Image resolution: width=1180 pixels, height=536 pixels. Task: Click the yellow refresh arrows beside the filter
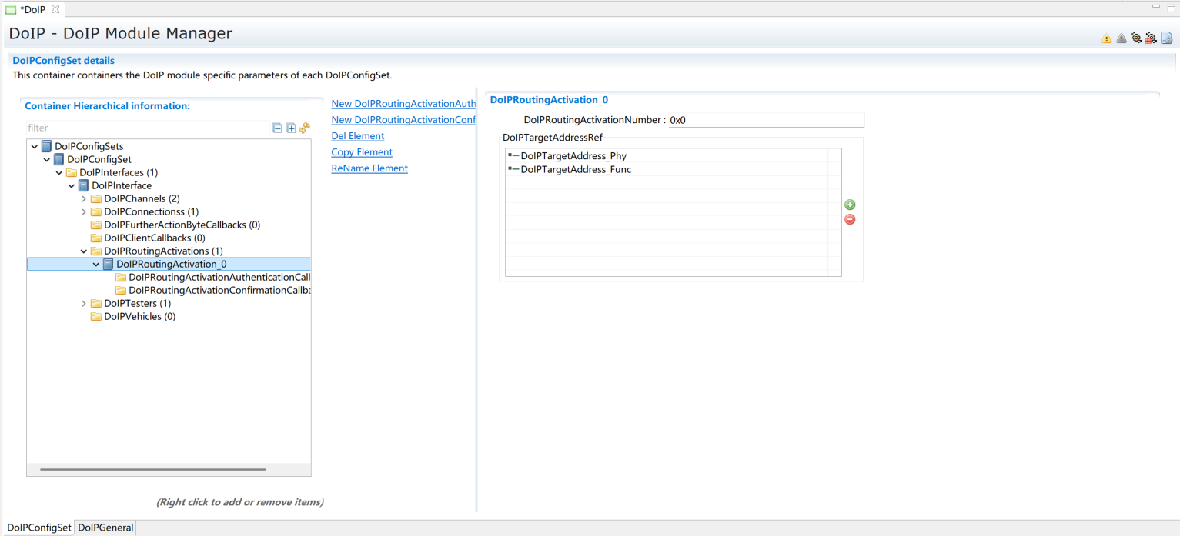click(x=305, y=128)
